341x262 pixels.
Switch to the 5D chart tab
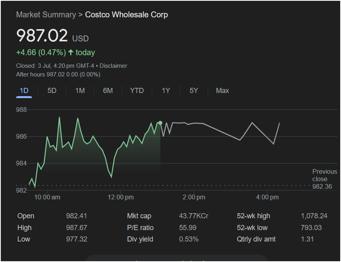52,91
